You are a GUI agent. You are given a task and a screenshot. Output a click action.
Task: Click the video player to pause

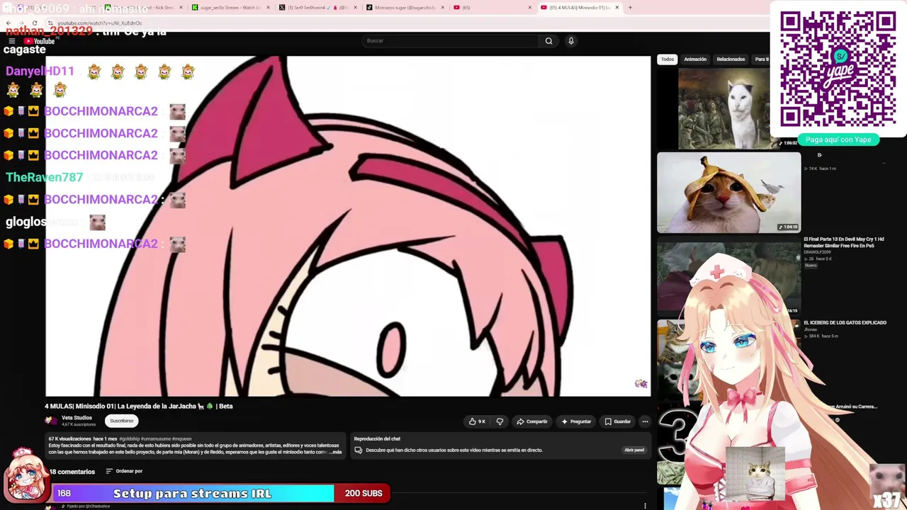click(348, 226)
